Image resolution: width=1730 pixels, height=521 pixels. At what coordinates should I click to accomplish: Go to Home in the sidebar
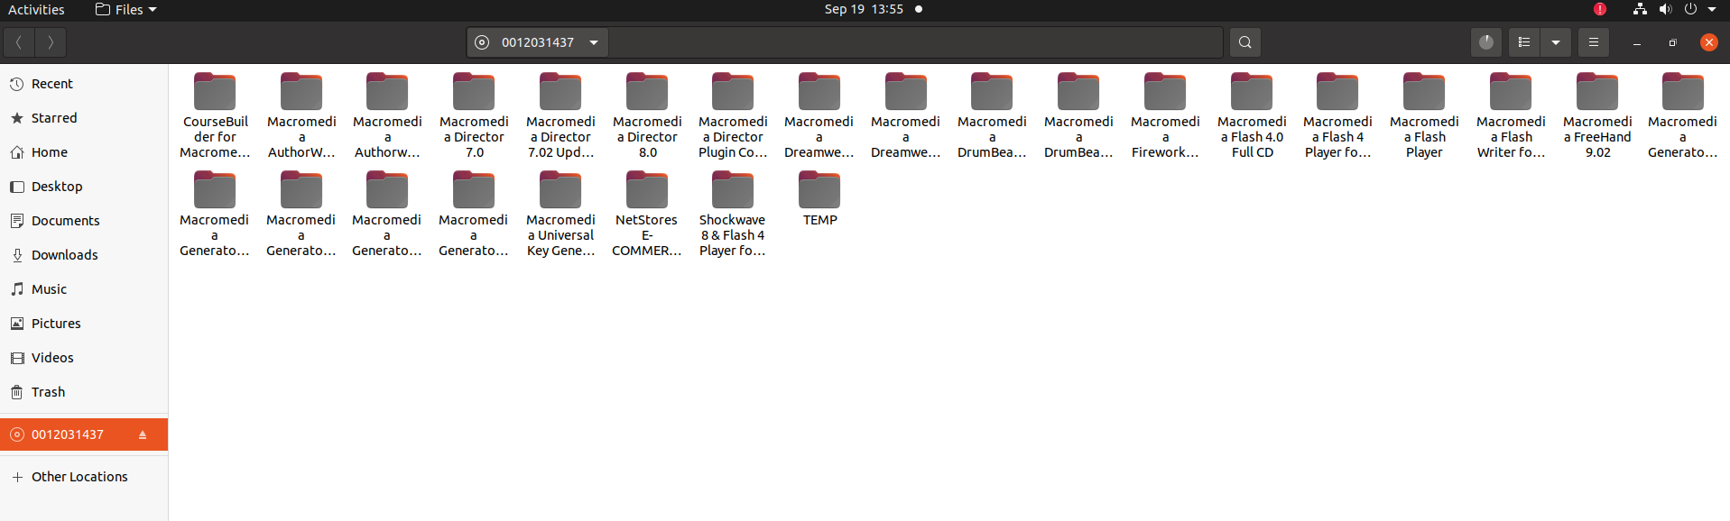tap(84, 152)
